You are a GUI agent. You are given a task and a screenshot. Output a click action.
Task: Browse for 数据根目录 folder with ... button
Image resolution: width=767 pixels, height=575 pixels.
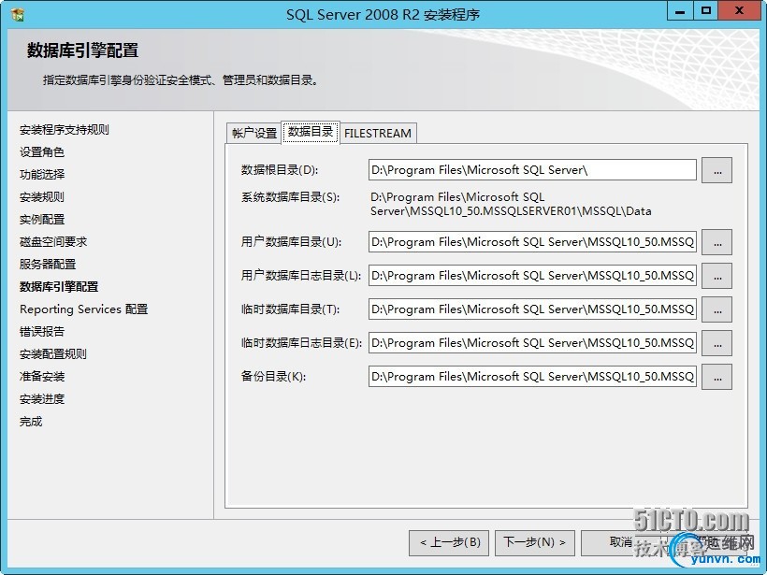coord(716,170)
